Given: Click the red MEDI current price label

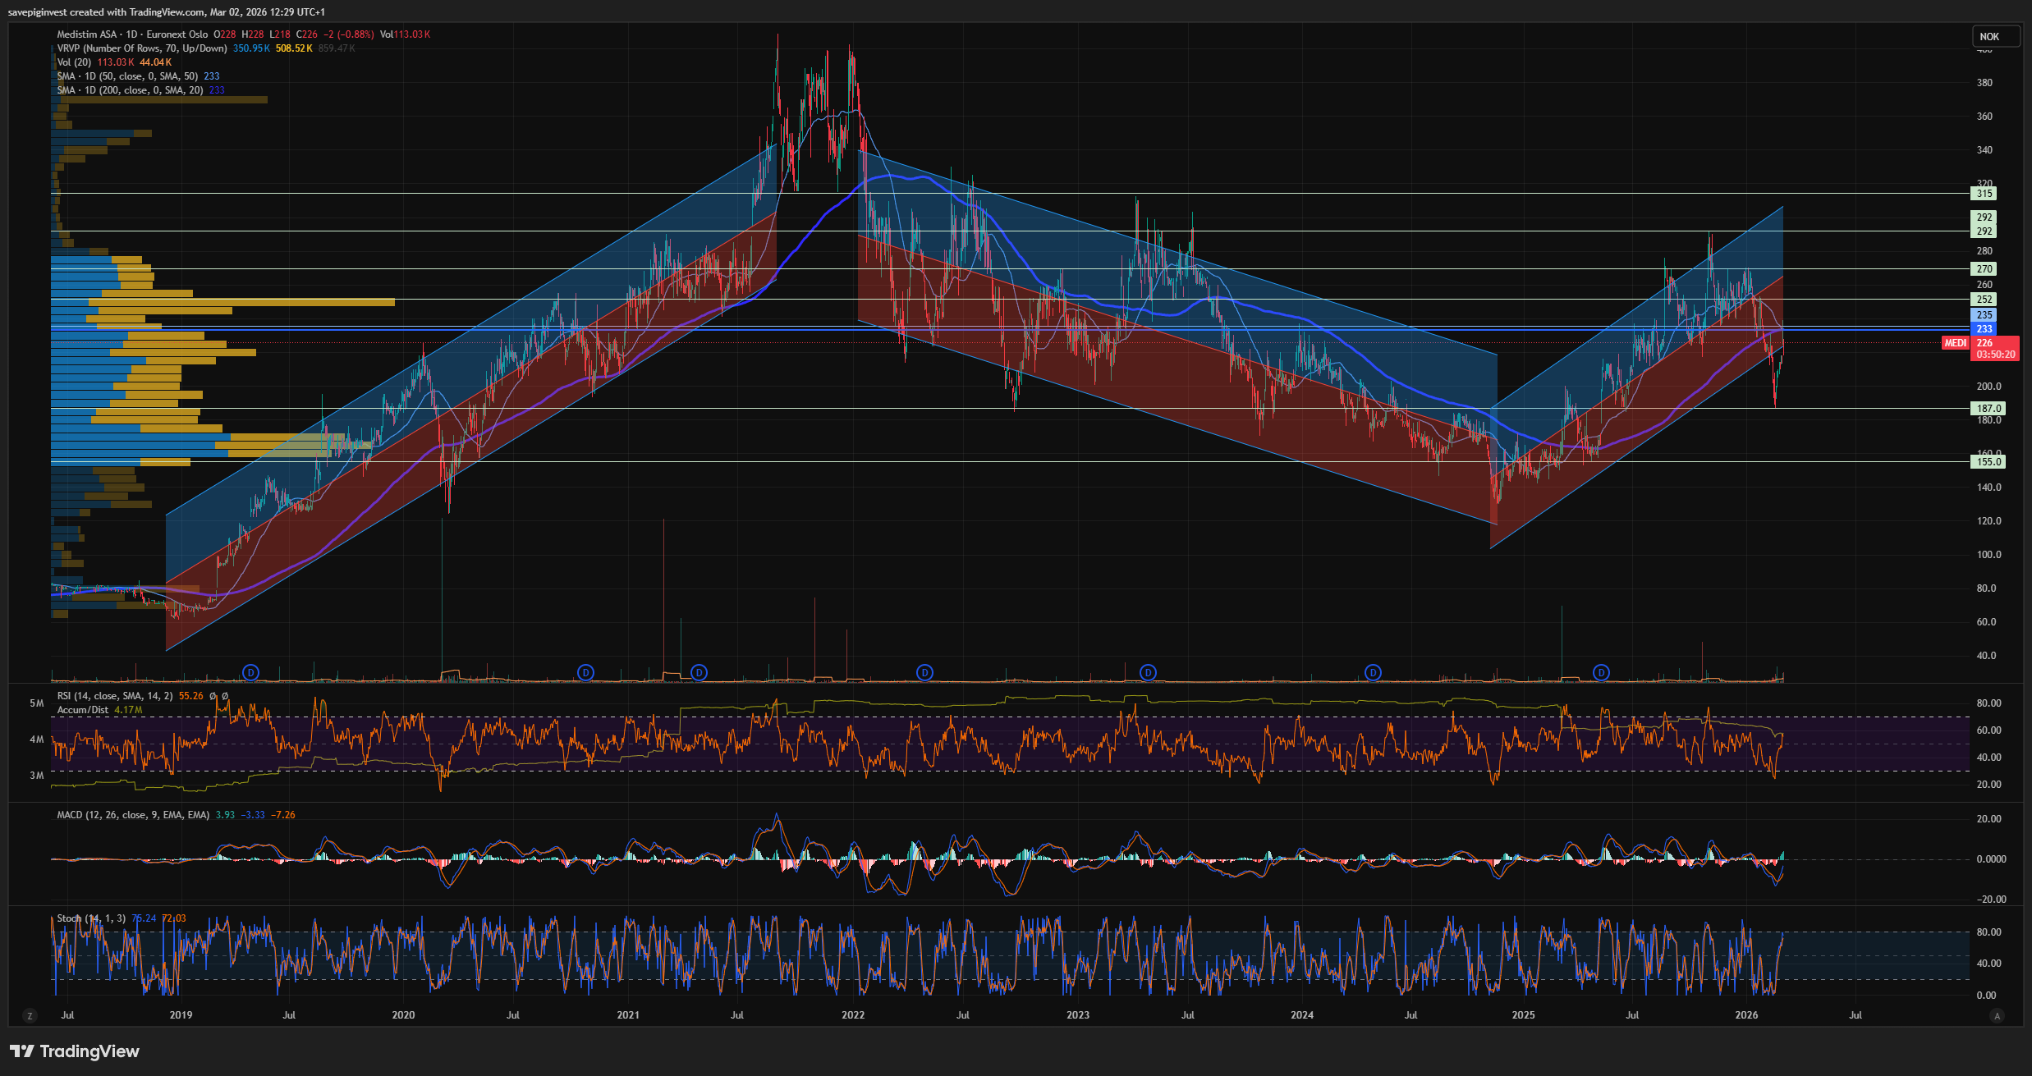Looking at the screenshot, I should tap(1955, 343).
